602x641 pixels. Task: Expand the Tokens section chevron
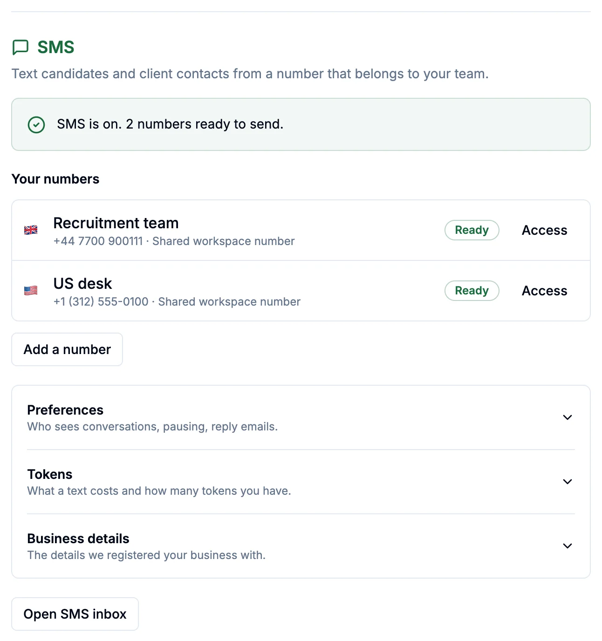tap(567, 482)
